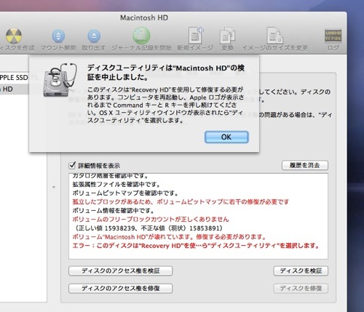Click dialog heading about 検証を中止しました
The image size is (364, 312).
point(166,72)
